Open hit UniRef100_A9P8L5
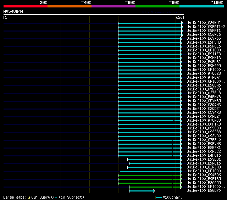Screen dimensions: 227x200 coord(204,46)
